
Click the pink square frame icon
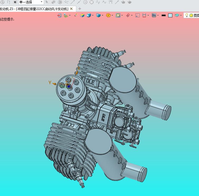[138, 16]
